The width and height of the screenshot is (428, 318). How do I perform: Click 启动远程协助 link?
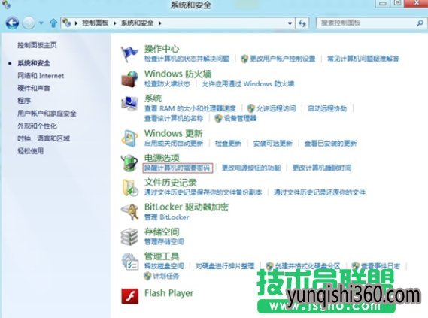pyautogui.click(x=327, y=108)
